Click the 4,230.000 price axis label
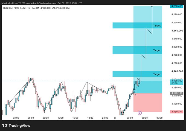This screenshot has width=186, height=131. (x=177, y=47)
